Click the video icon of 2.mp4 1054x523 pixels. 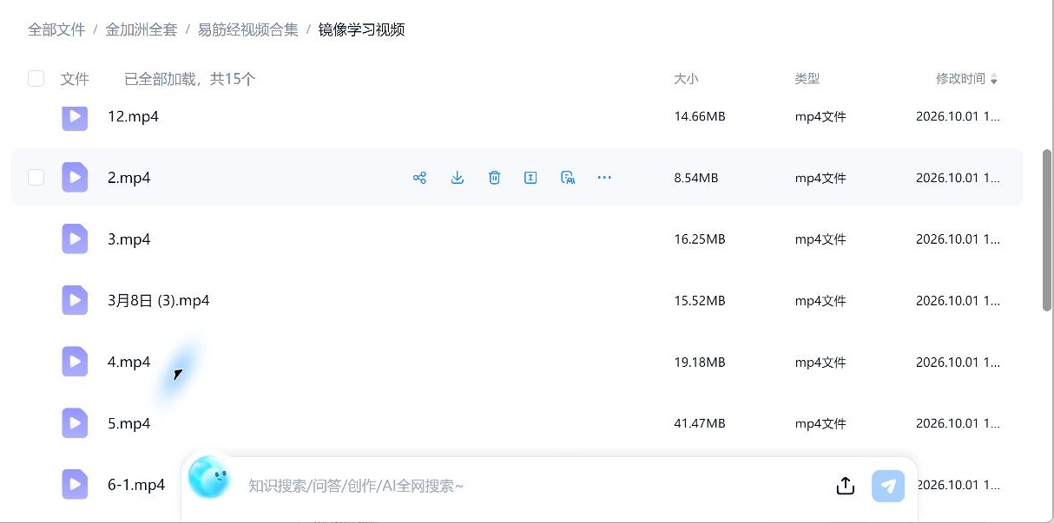point(75,178)
